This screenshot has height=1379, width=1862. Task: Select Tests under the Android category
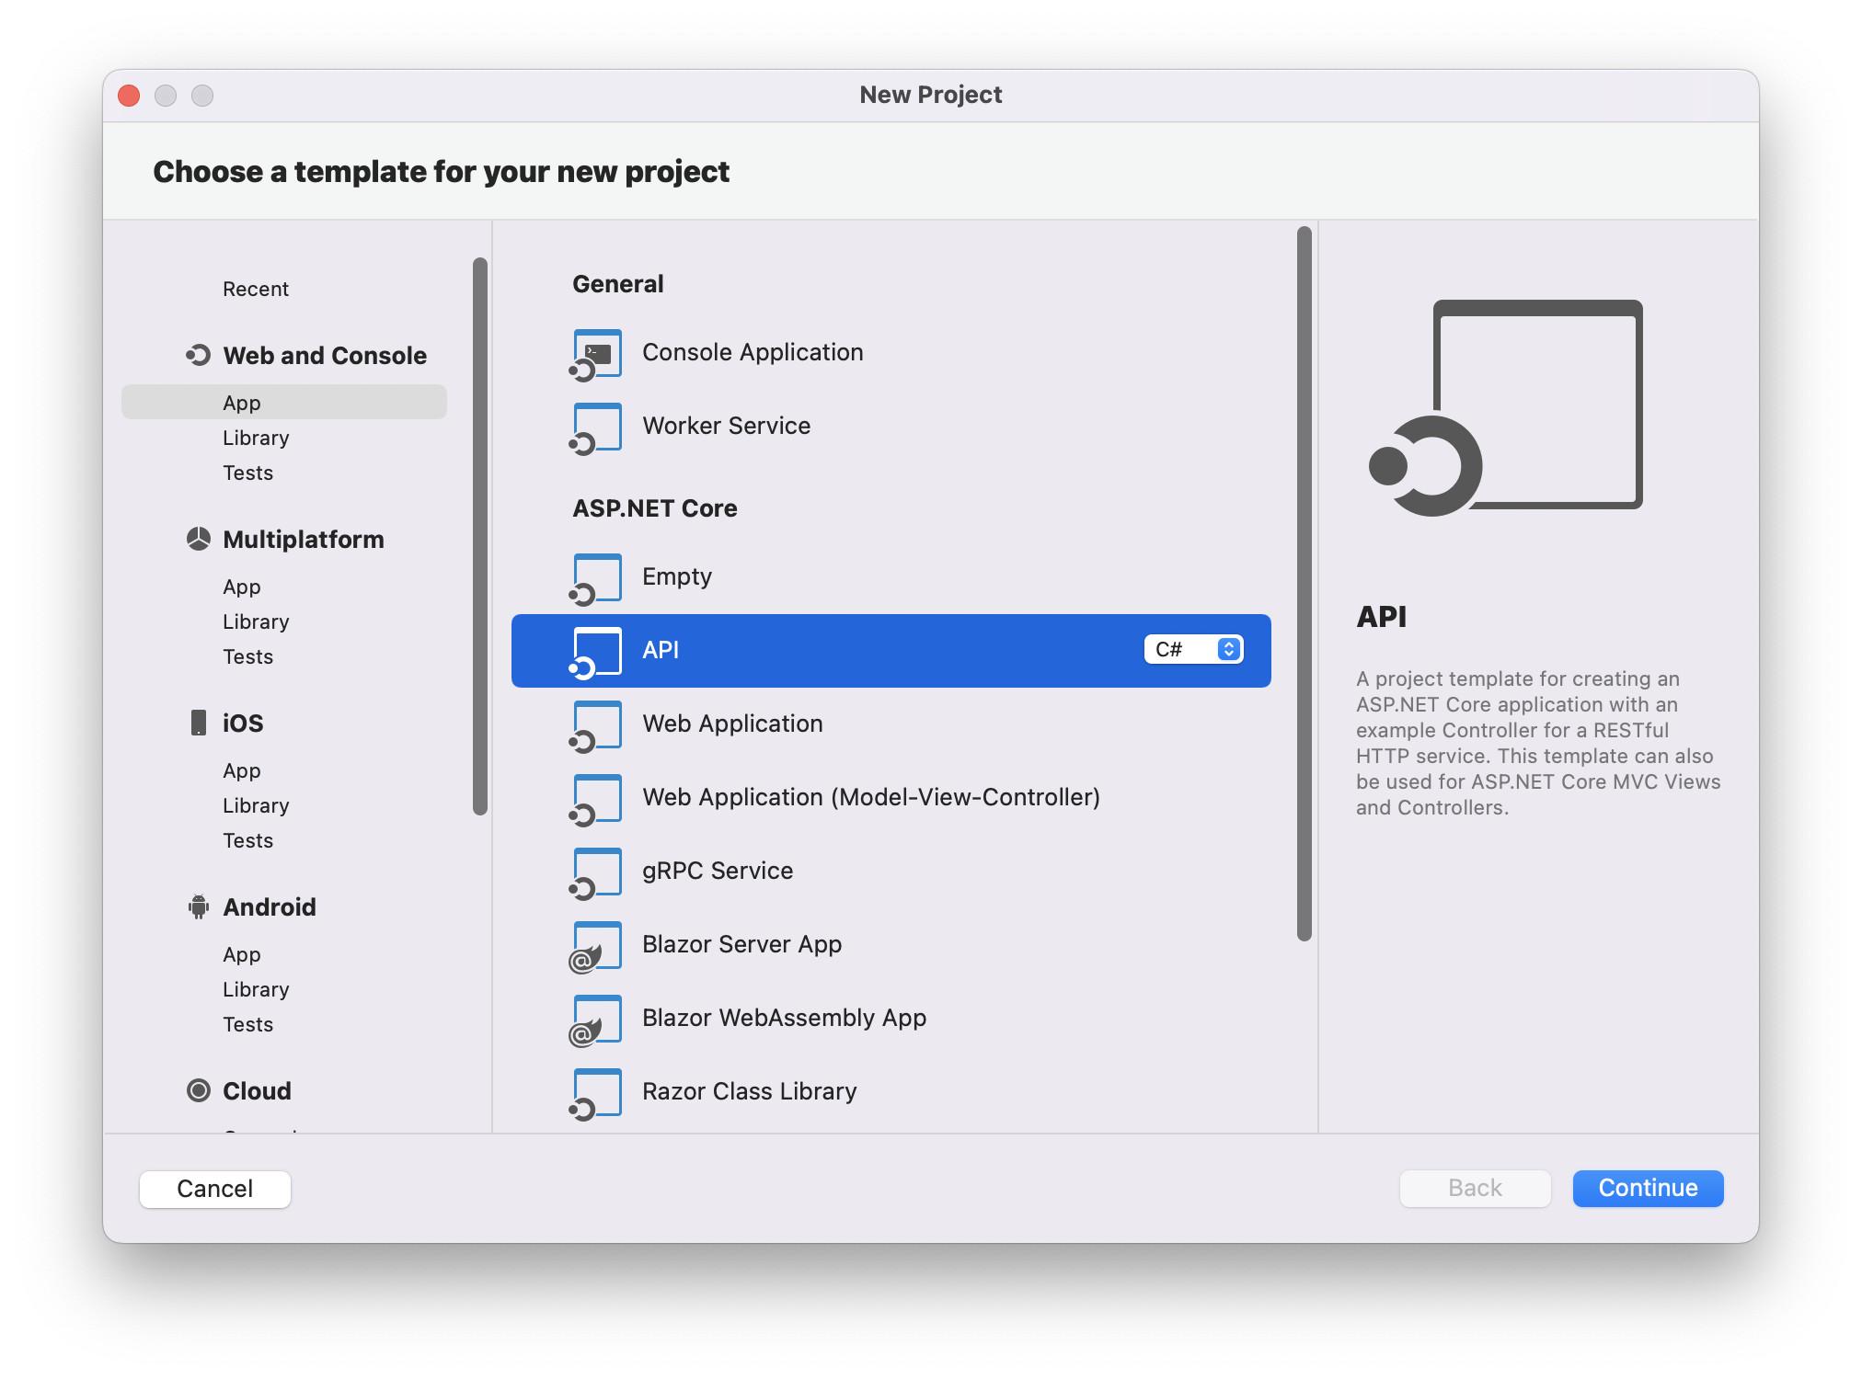point(247,1024)
